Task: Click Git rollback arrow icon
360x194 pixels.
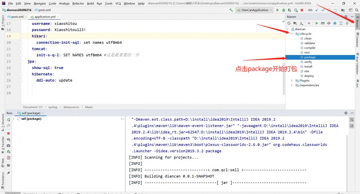Action: coord(336,10)
